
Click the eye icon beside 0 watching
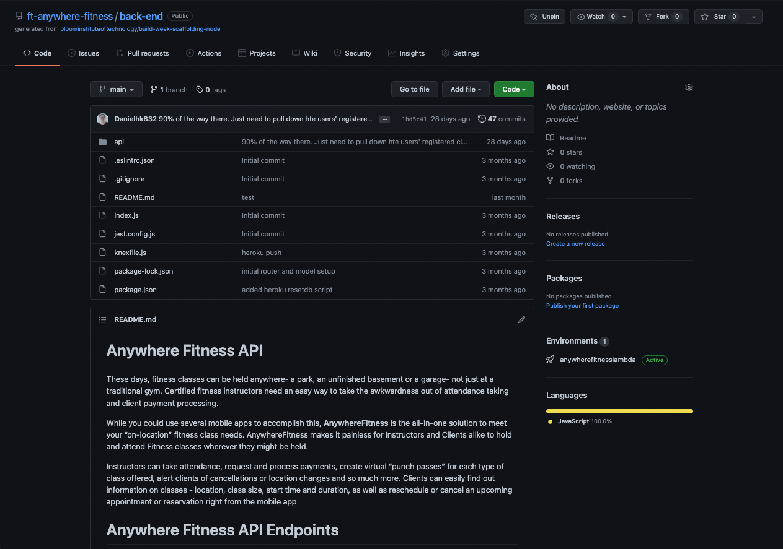point(551,166)
